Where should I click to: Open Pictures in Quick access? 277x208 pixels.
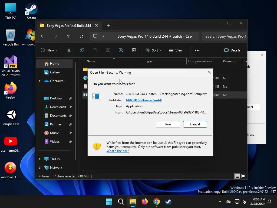[56, 124]
